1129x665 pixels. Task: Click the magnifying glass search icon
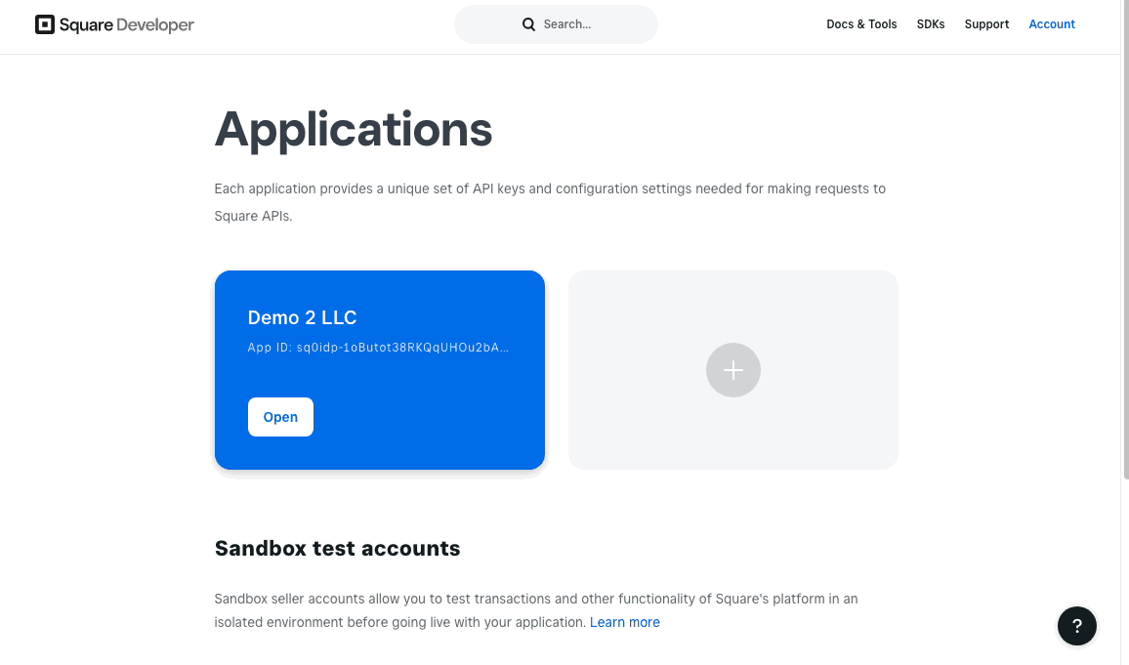(528, 24)
